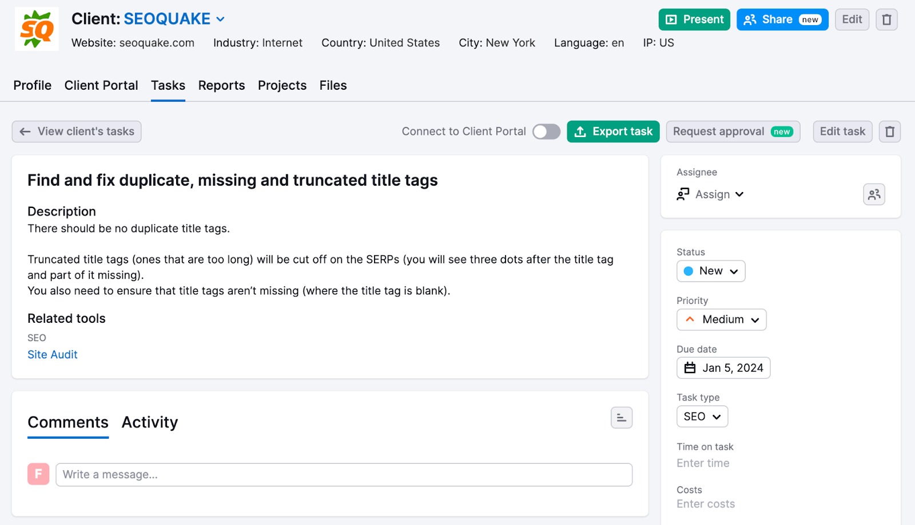Open the assignee team members icon
The image size is (915, 525).
pyautogui.click(x=874, y=194)
